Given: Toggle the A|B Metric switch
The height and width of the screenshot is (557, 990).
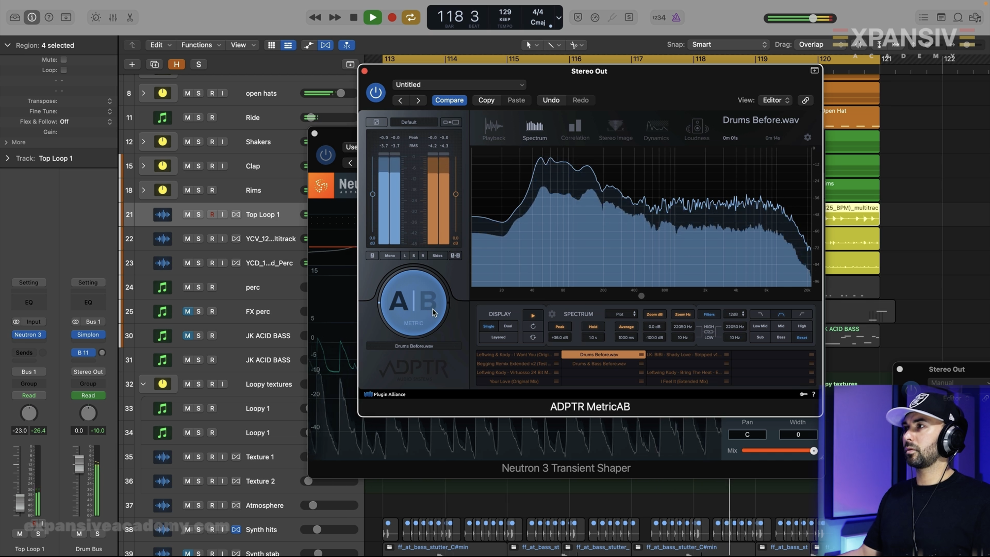Looking at the screenshot, I should click(x=413, y=303).
